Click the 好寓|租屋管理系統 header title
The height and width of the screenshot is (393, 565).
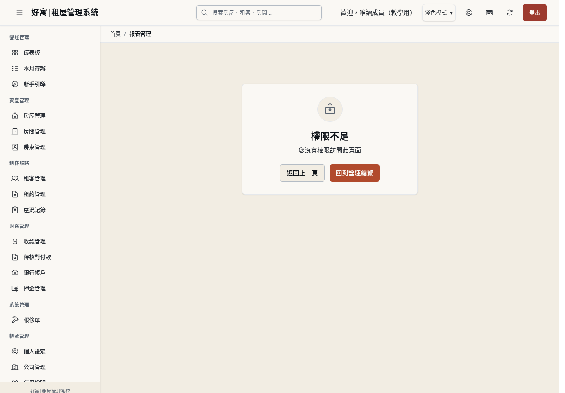(65, 13)
